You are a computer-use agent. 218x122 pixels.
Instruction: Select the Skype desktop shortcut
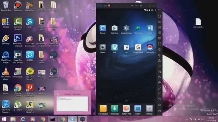pos(30,23)
